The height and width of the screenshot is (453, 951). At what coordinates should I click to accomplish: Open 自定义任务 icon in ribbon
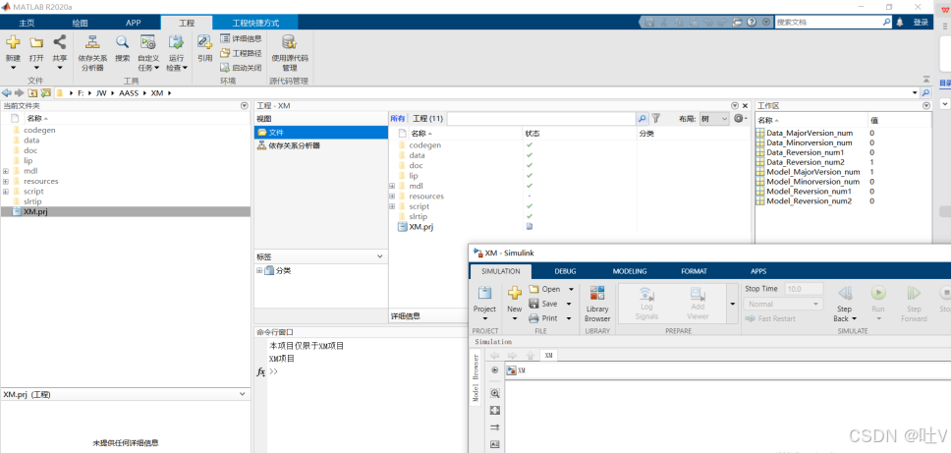148,42
